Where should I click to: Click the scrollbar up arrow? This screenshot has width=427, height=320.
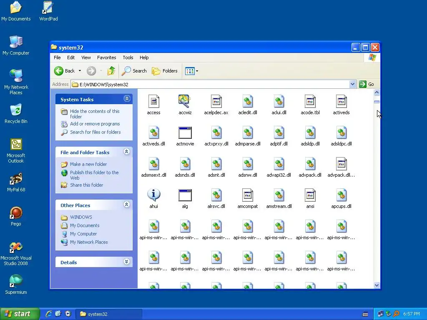pos(377,92)
